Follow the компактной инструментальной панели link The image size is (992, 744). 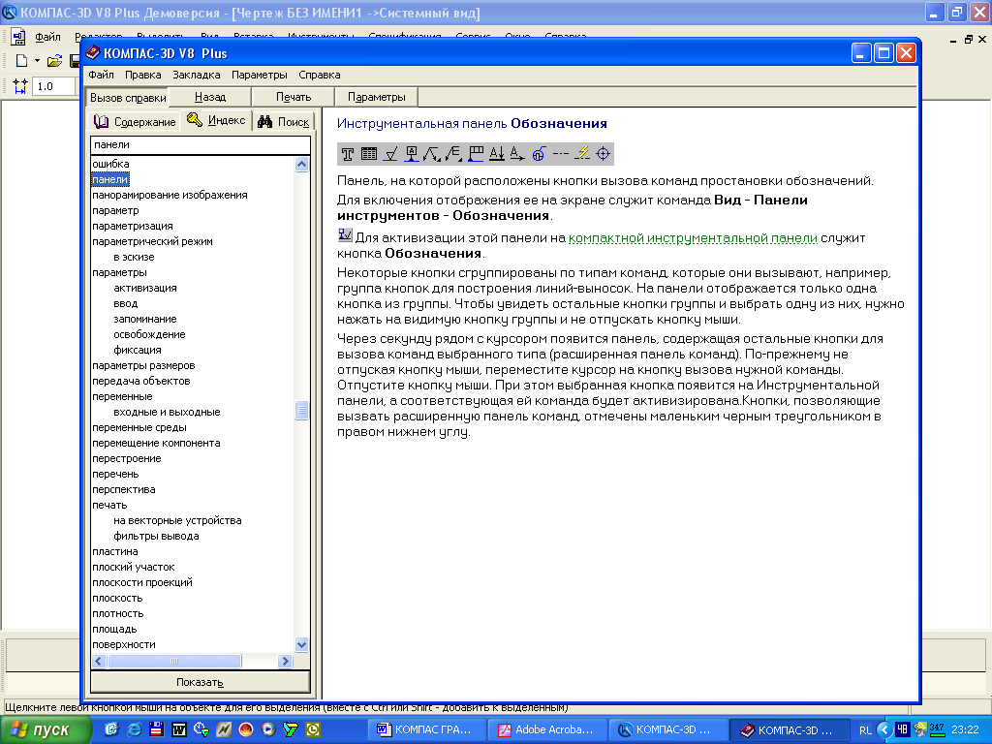click(693, 238)
